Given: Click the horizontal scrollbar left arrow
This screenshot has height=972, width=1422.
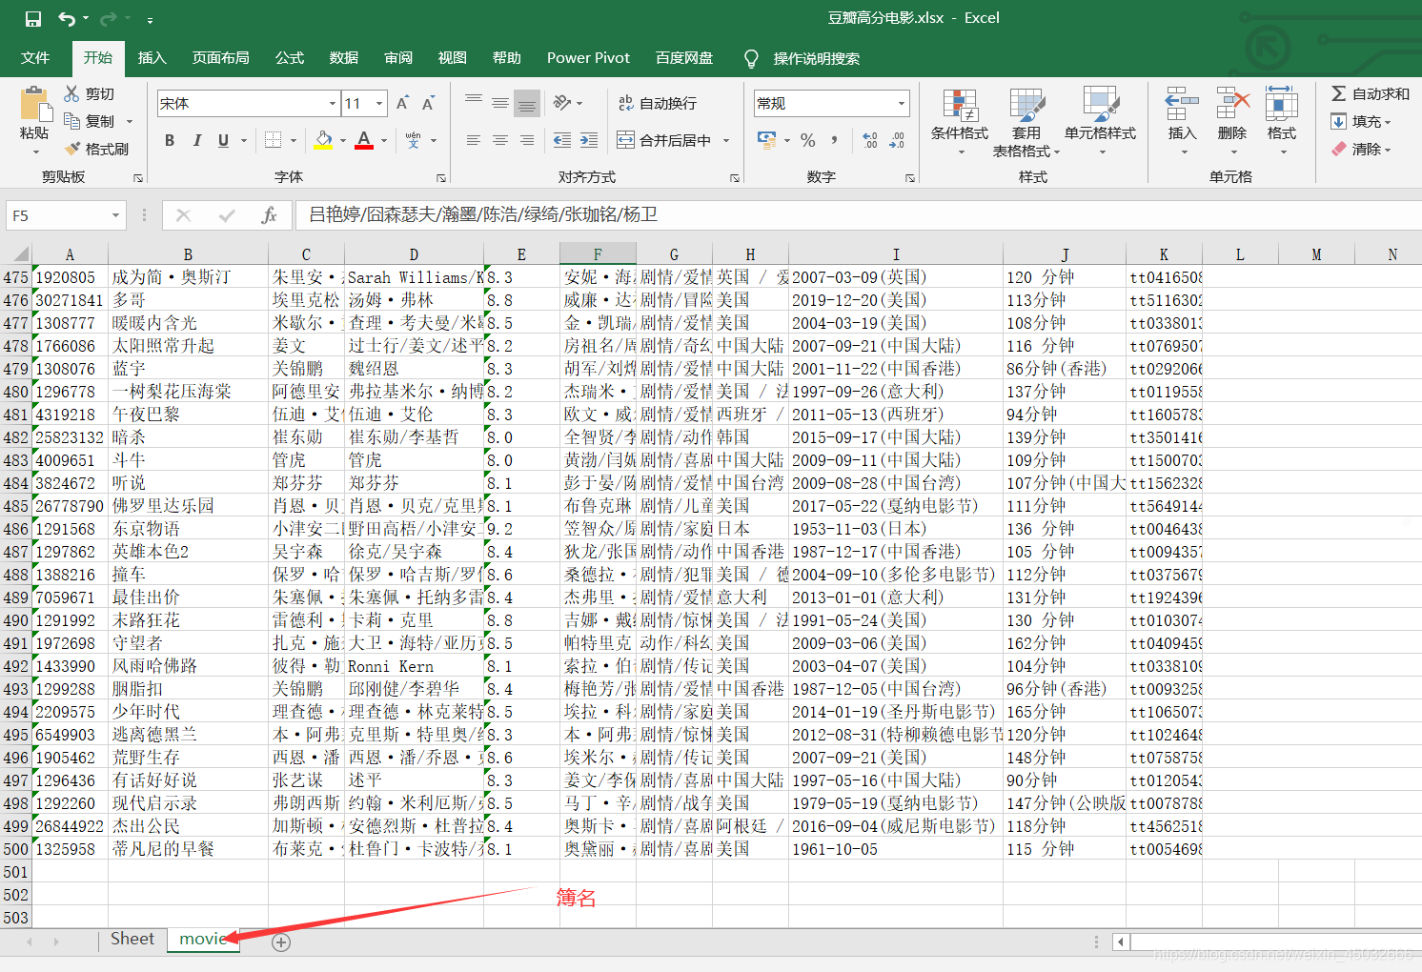Looking at the screenshot, I should tap(1122, 942).
